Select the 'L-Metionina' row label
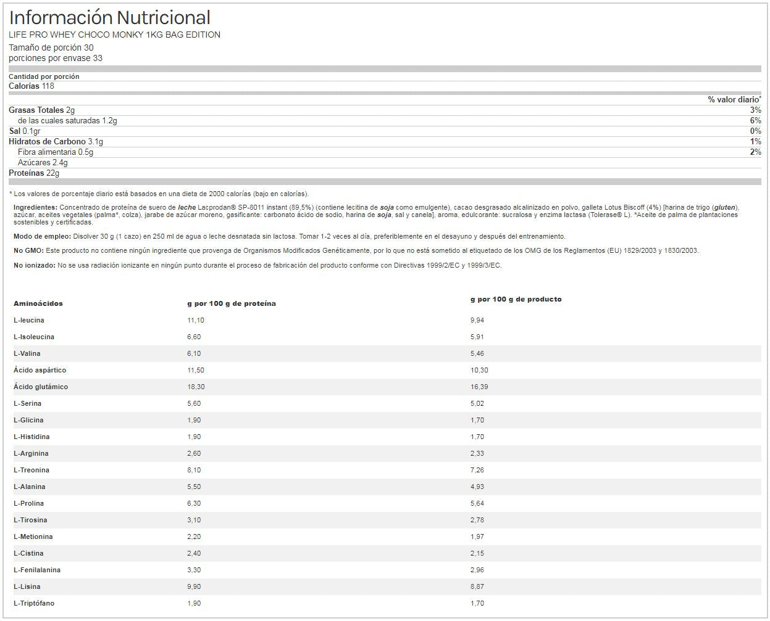The height and width of the screenshot is (621, 770). coord(33,537)
